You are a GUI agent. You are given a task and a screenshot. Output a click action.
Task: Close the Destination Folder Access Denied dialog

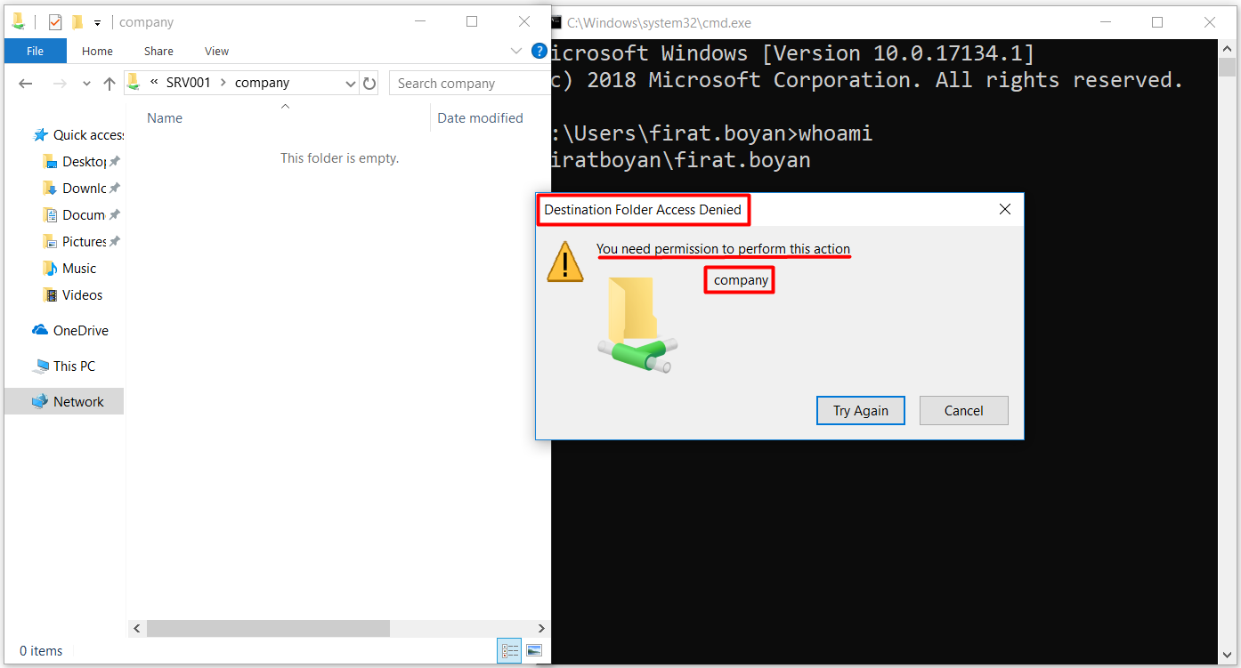(x=1005, y=210)
